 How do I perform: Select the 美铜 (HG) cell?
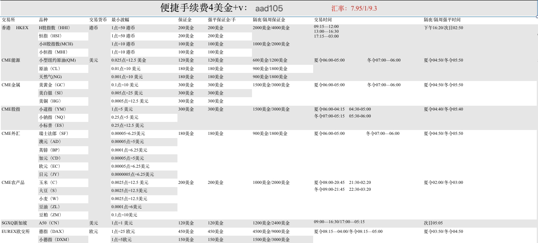point(50,101)
